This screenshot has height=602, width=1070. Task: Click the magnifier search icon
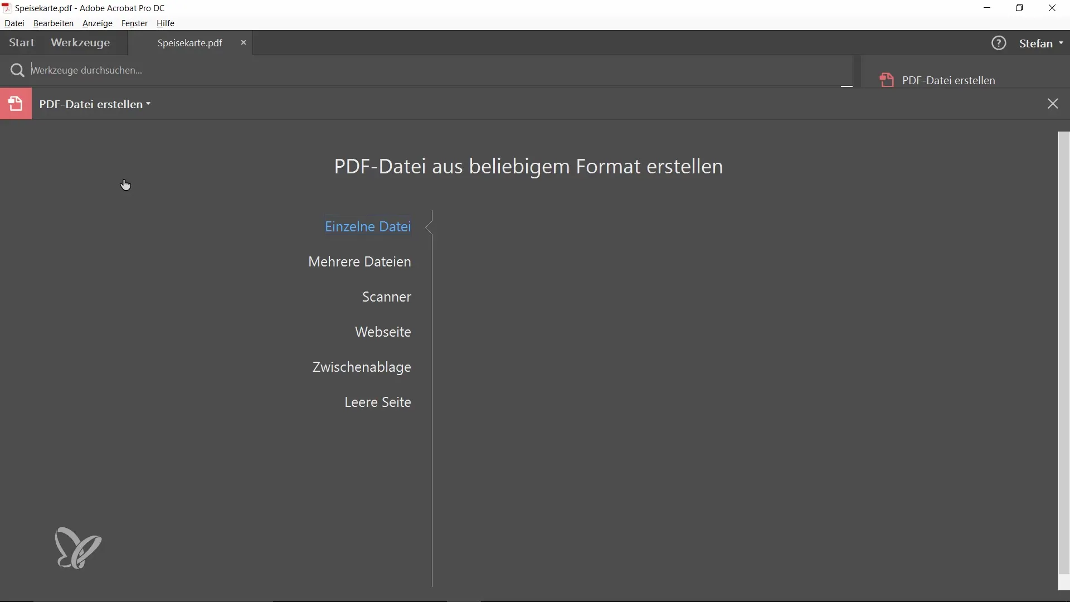17,70
